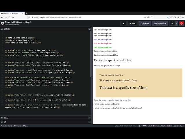Click 'Last saved' status text
185x139 pixels.
point(125,126)
